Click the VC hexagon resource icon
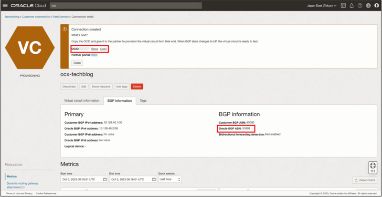Screen dimensions: 382x197 click(x=30, y=48)
